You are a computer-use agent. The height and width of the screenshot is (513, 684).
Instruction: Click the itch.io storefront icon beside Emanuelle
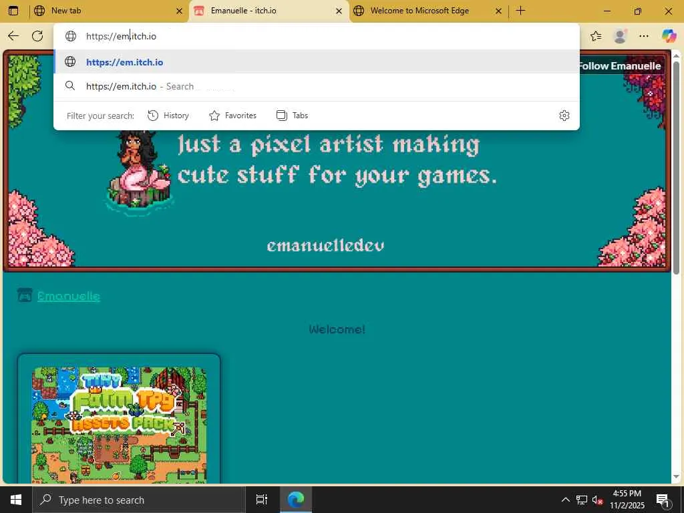pyautogui.click(x=25, y=295)
